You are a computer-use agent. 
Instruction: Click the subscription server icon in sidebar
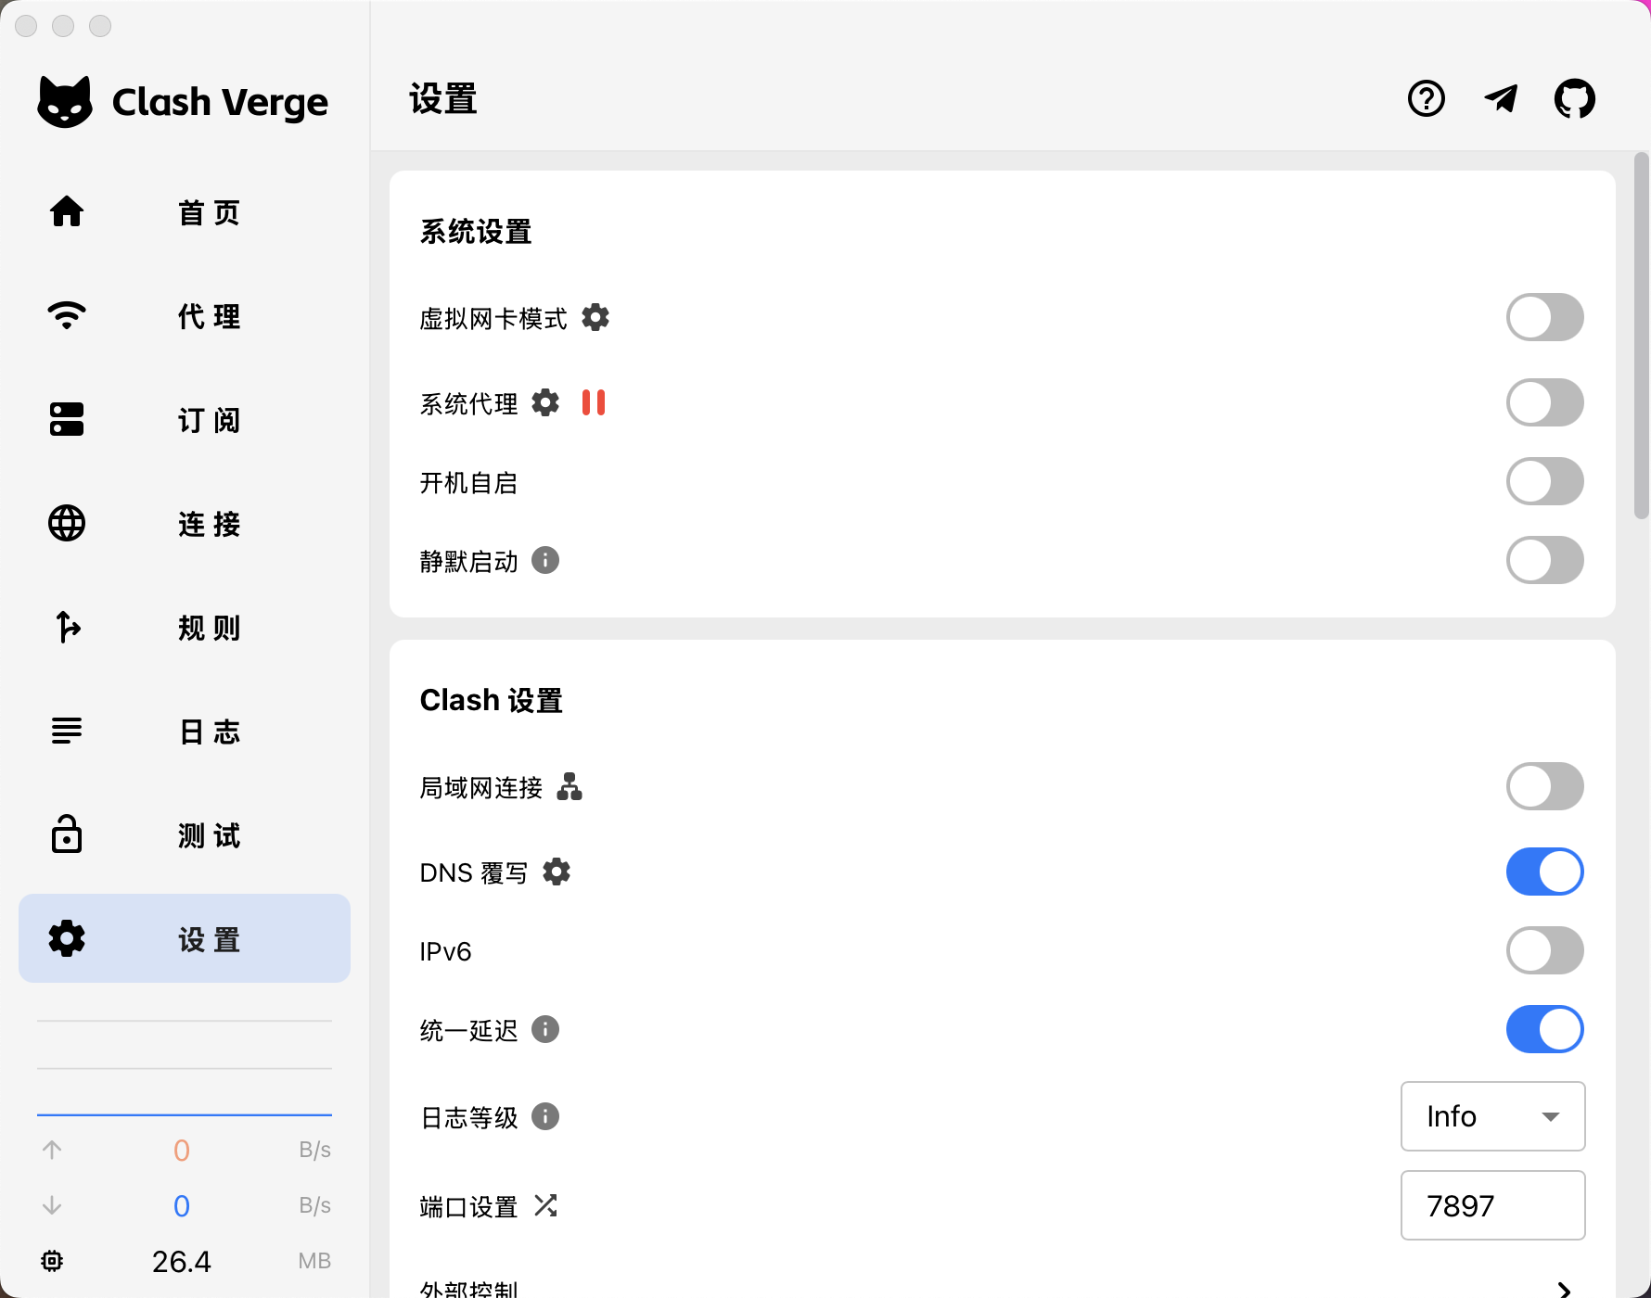pyautogui.click(x=67, y=419)
